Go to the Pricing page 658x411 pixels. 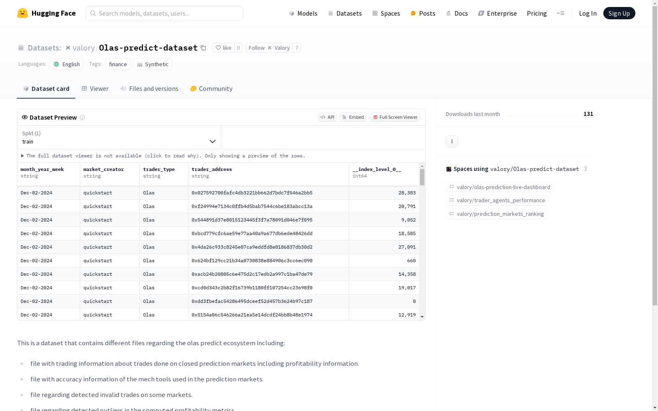point(537,13)
